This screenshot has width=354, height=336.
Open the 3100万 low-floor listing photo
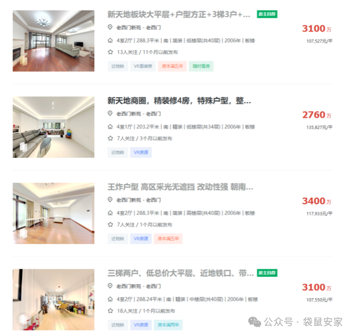point(53,41)
